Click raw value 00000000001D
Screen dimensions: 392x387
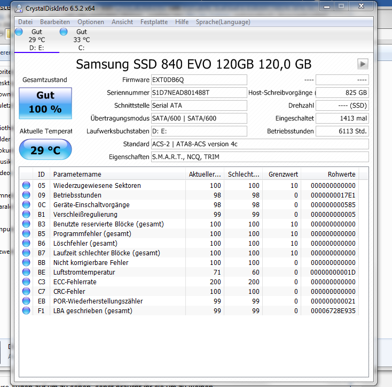(333, 272)
